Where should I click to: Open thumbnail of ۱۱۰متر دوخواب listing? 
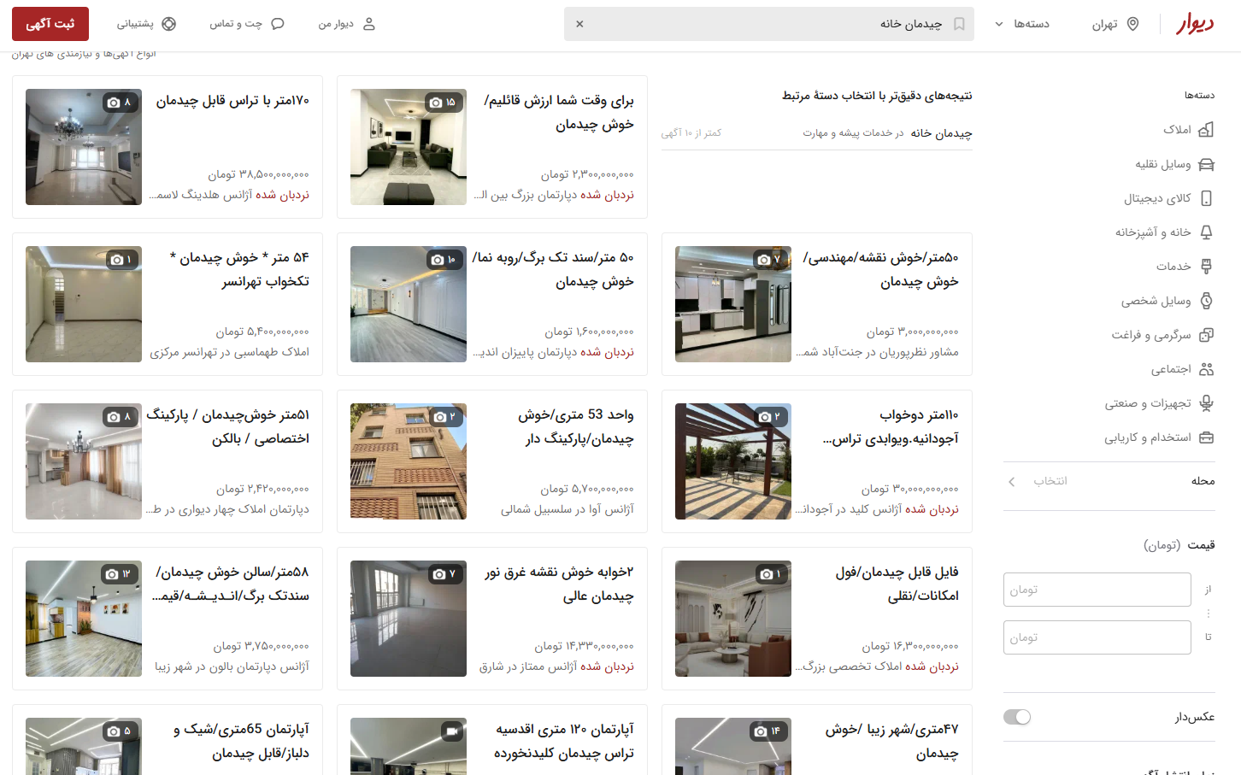733,461
